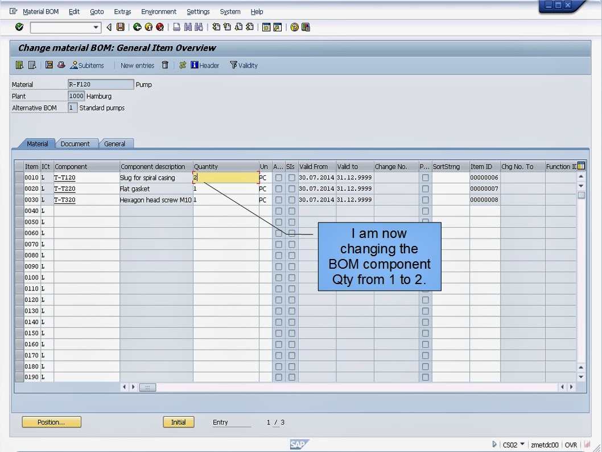Screen dimensions: 602x452
Task: Open the Goto menu
Action: [x=97, y=11]
